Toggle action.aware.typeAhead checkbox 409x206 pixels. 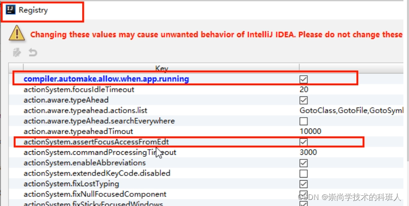tap(304, 100)
